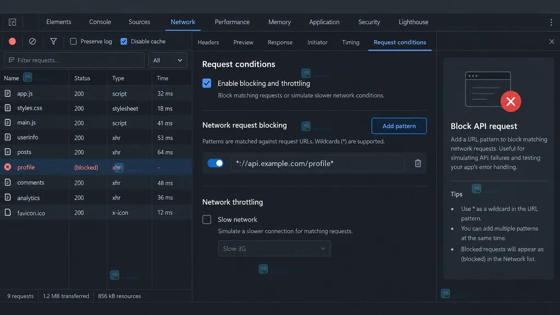Screen dimensions: 560x315
Task: Select the analytics request
Action: pos(96,197)
